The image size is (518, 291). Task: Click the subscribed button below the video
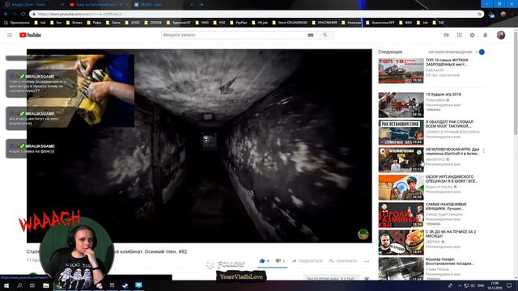tap(331, 278)
